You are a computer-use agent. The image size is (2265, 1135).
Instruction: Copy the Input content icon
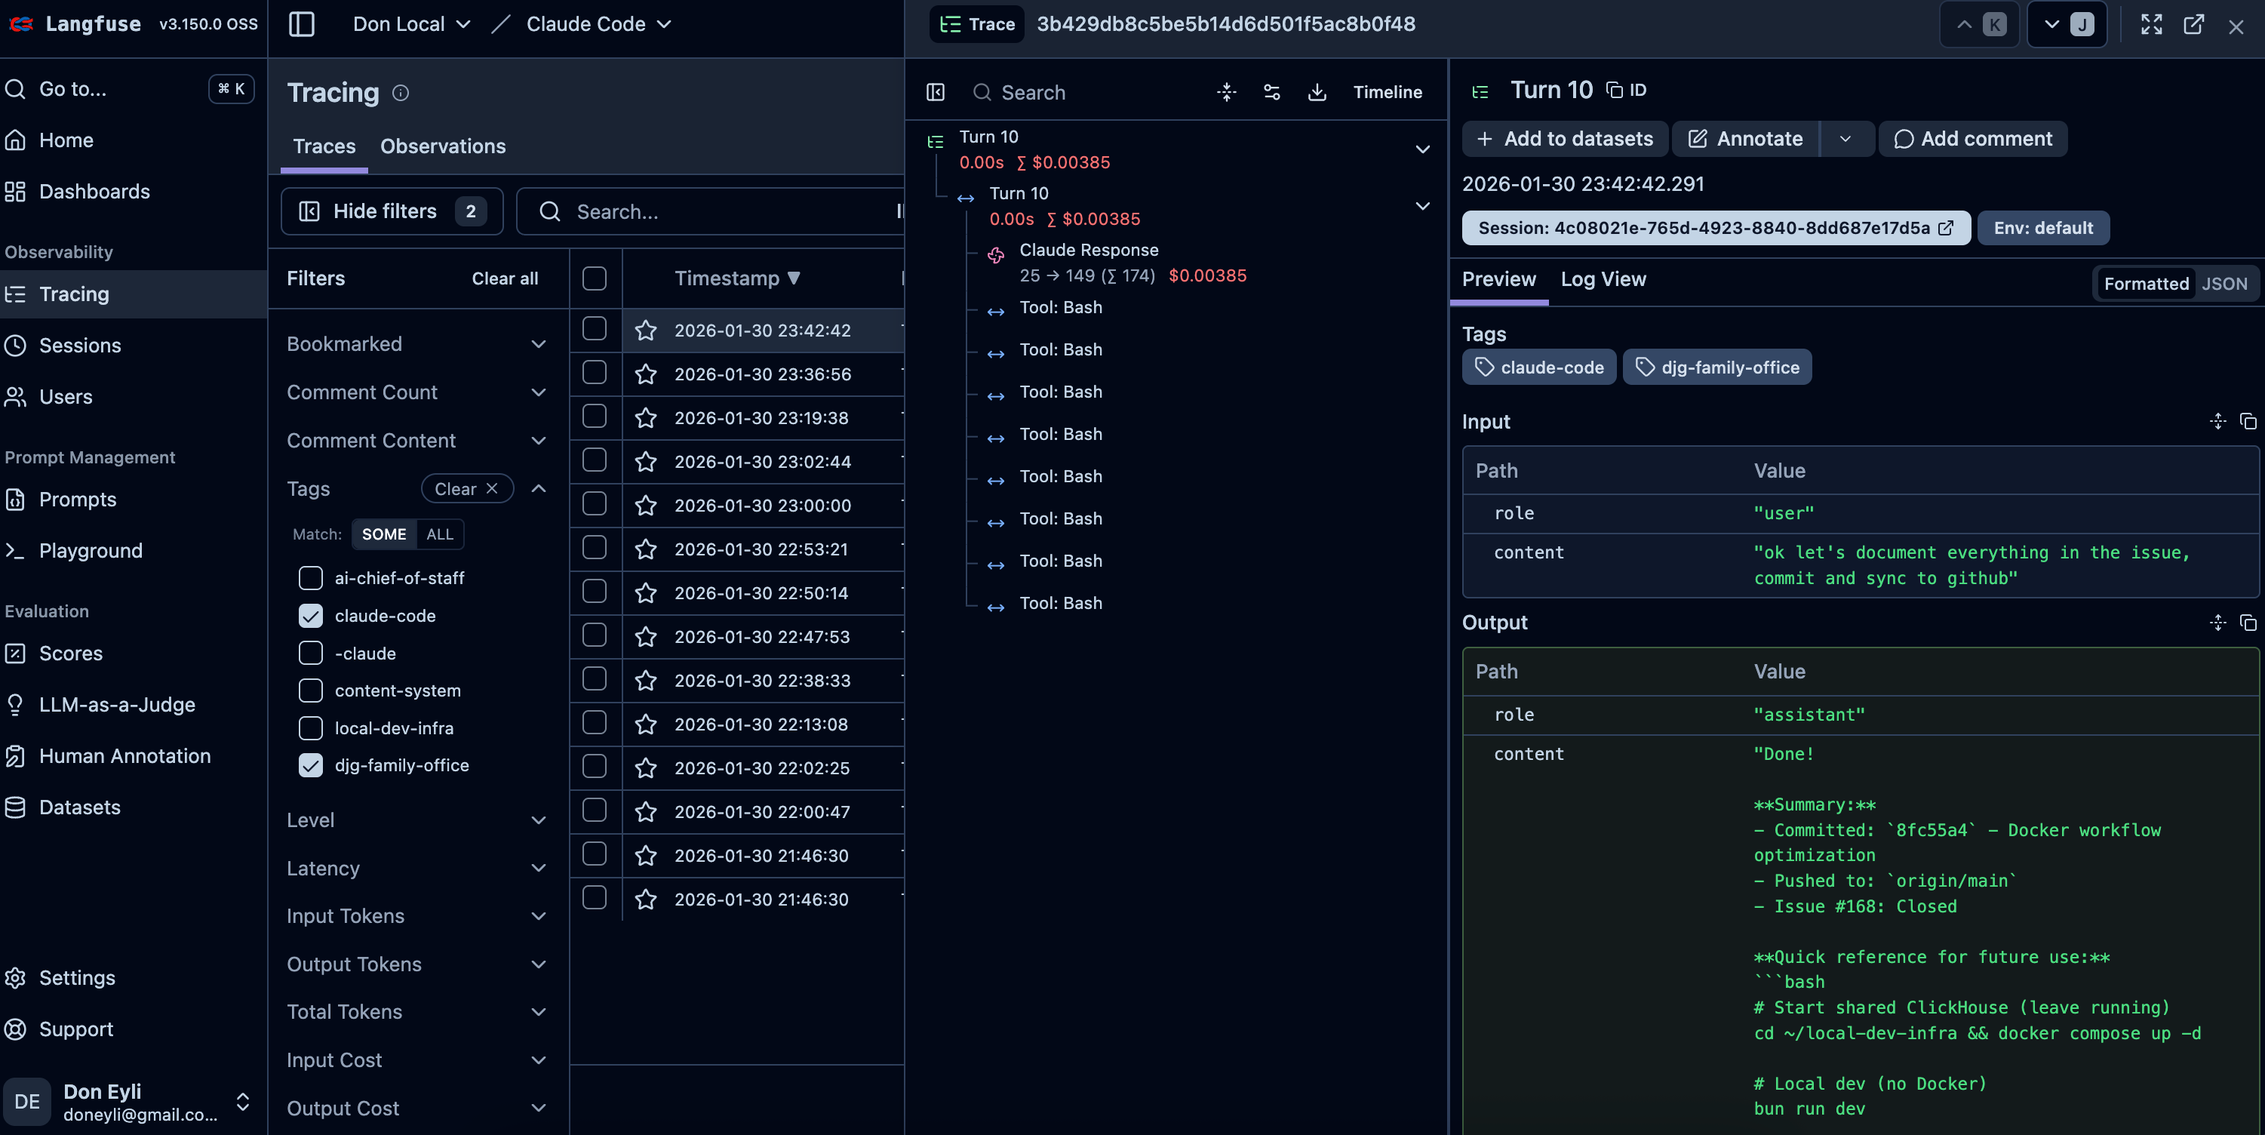[2248, 422]
